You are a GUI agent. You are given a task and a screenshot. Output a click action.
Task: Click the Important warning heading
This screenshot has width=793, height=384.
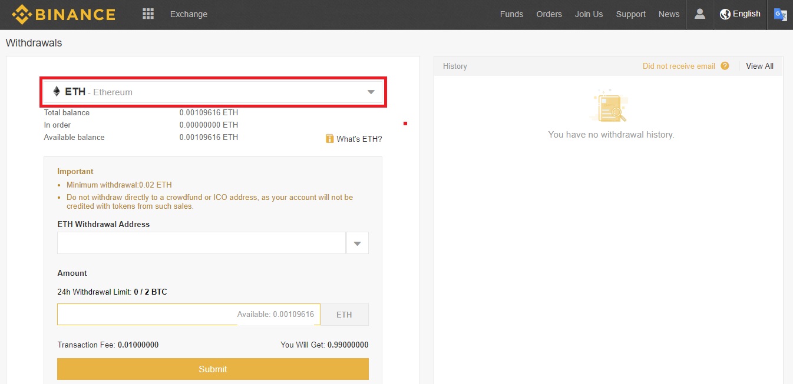click(75, 171)
